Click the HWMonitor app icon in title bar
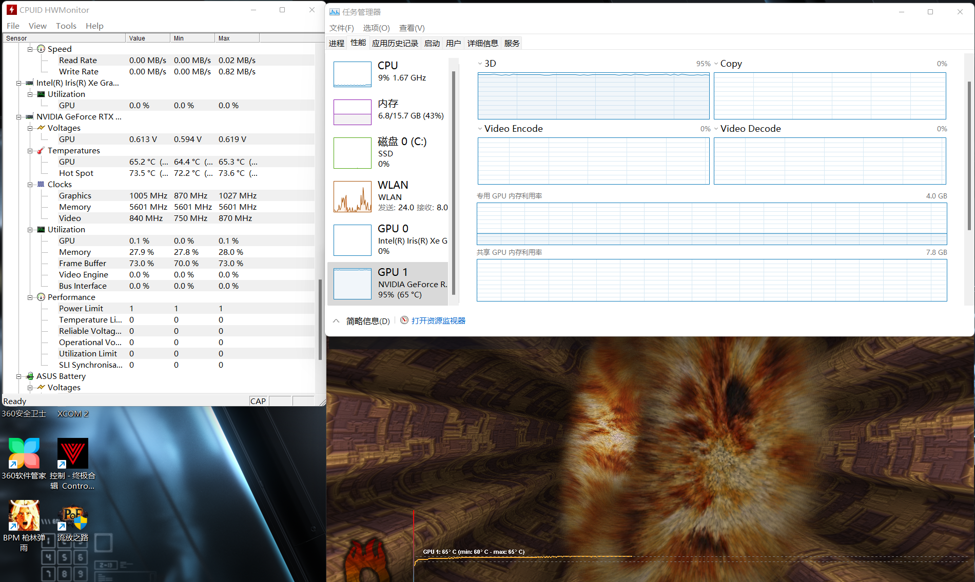 point(12,10)
